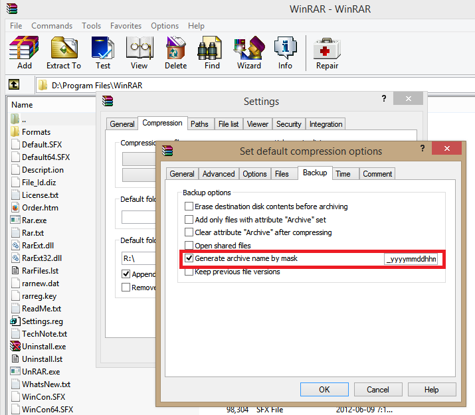
Task: Click the R:\ default folder field
Action: pyautogui.click(x=139, y=258)
